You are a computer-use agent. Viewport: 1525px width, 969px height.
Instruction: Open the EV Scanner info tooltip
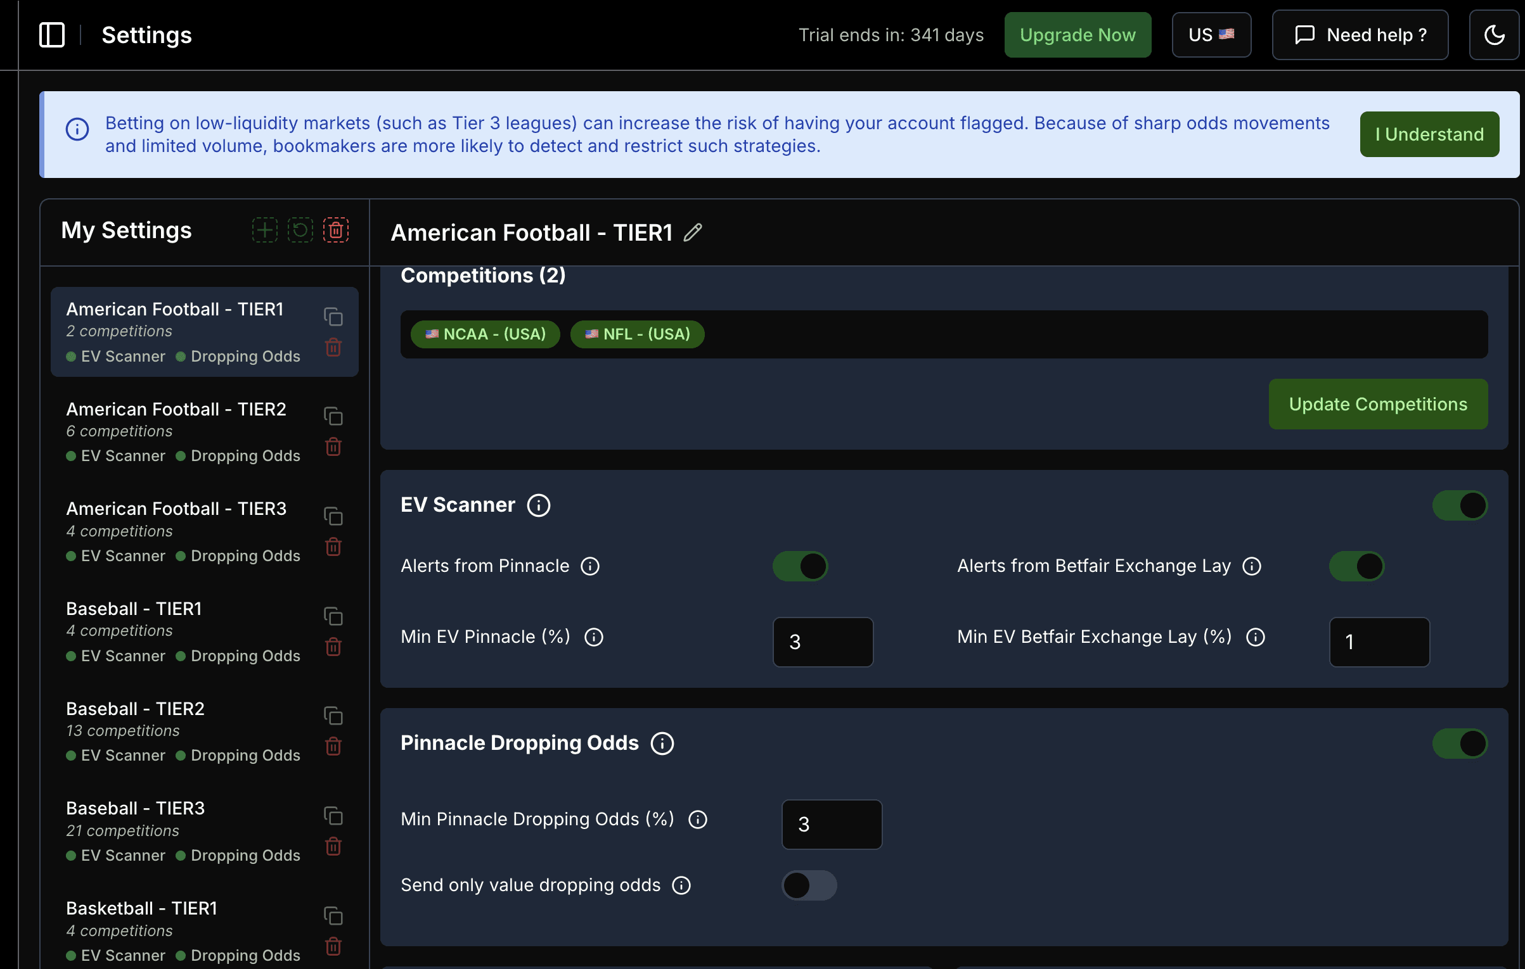coord(538,505)
